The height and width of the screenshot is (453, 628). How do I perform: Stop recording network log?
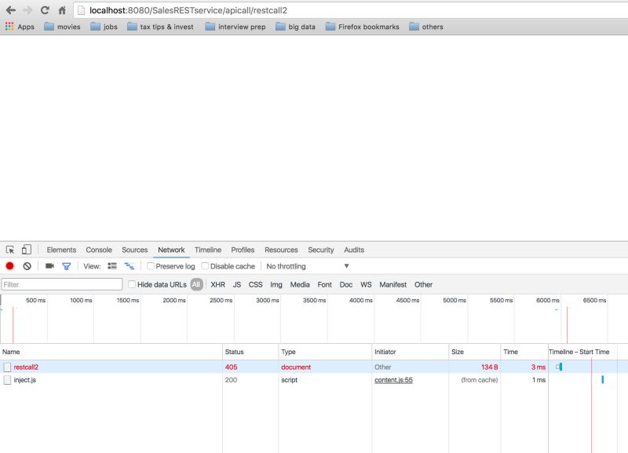pyautogui.click(x=9, y=265)
